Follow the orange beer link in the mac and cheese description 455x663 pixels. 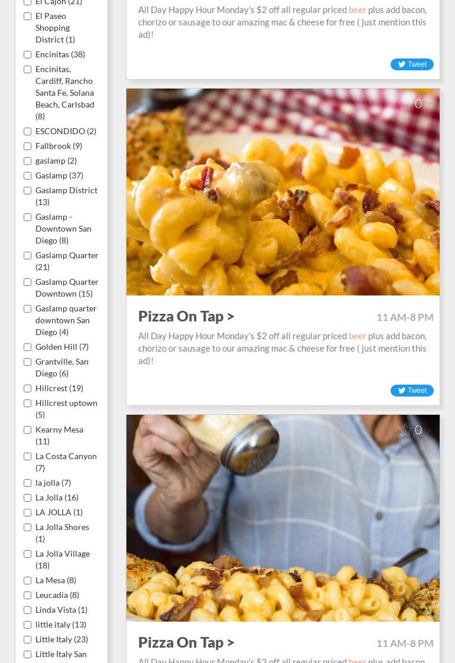coord(357,336)
